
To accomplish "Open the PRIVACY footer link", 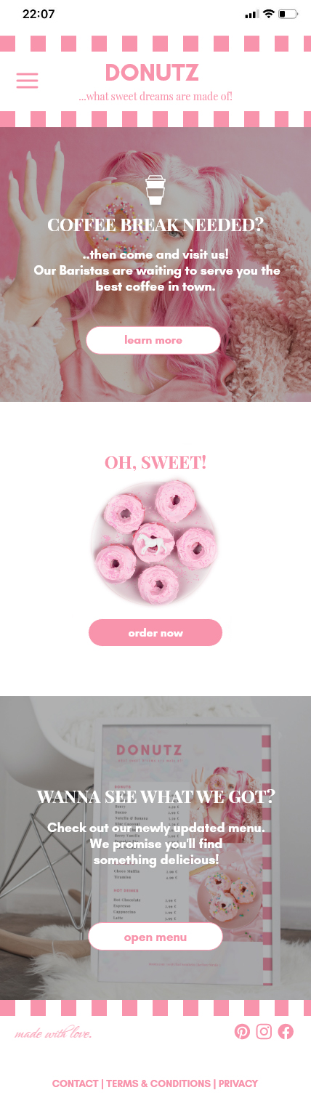I will pos(238,1083).
